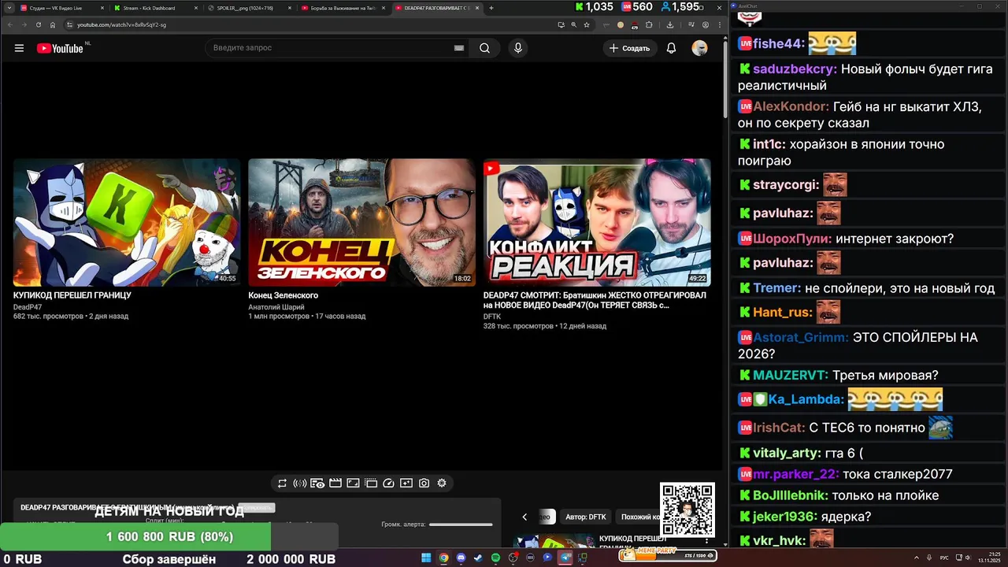The image size is (1008, 567).
Task: Select the Похожий chip
Action: point(639,517)
